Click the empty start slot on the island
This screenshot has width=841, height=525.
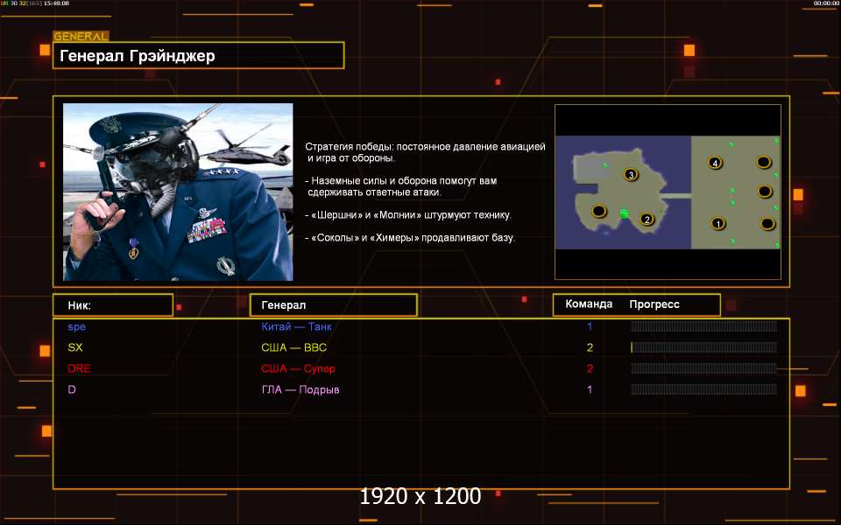[x=598, y=211]
